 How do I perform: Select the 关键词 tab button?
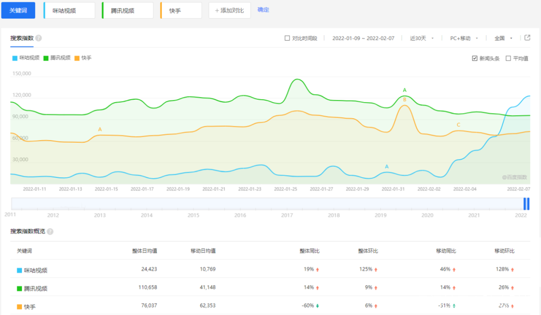pyautogui.click(x=18, y=11)
